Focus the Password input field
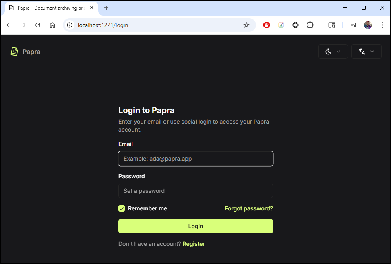391x264 pixels. point(196,191)
